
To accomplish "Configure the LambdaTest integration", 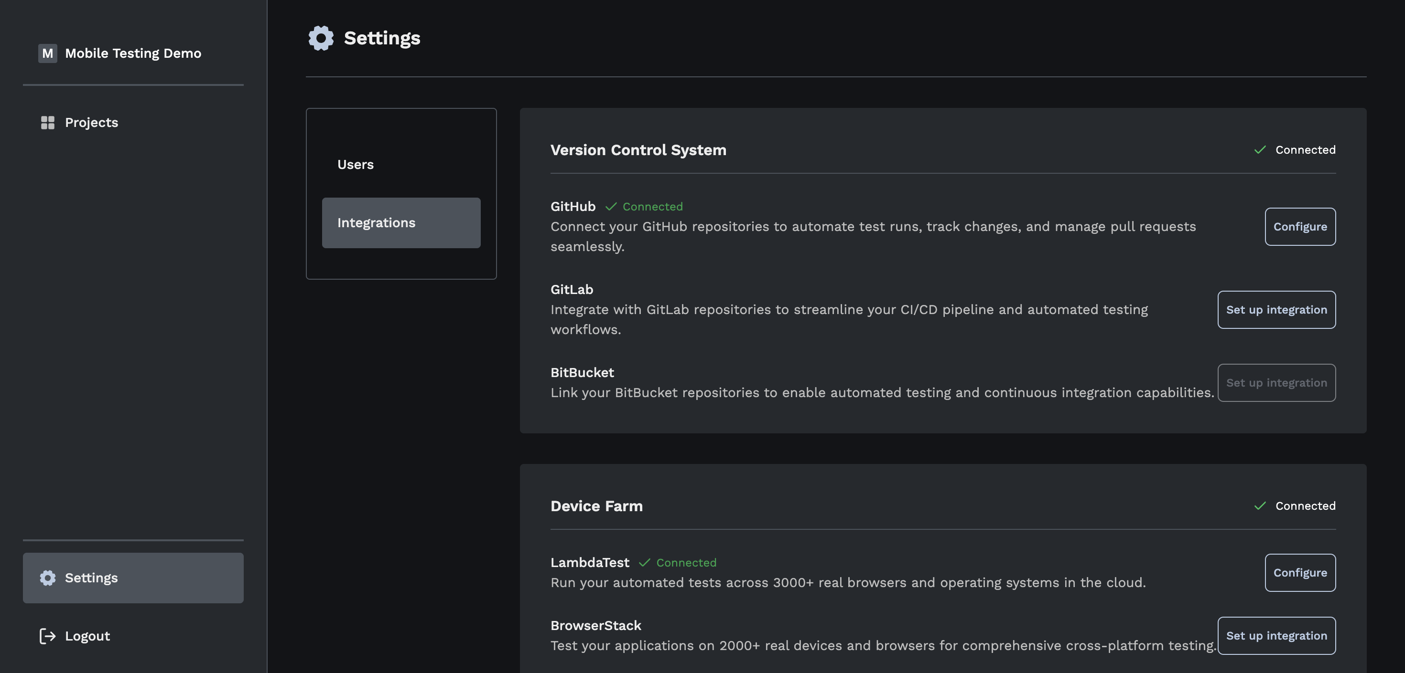I will (x=1300, y=573).
